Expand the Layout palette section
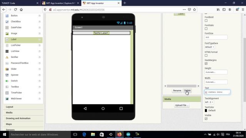Viewport: 246px width, 138px height. [23, 107]
